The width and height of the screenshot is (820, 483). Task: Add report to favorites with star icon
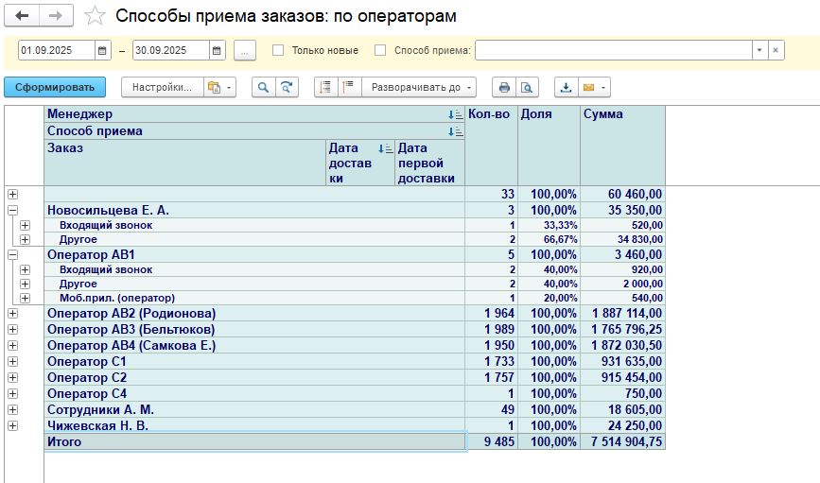[x=95, y=16]
